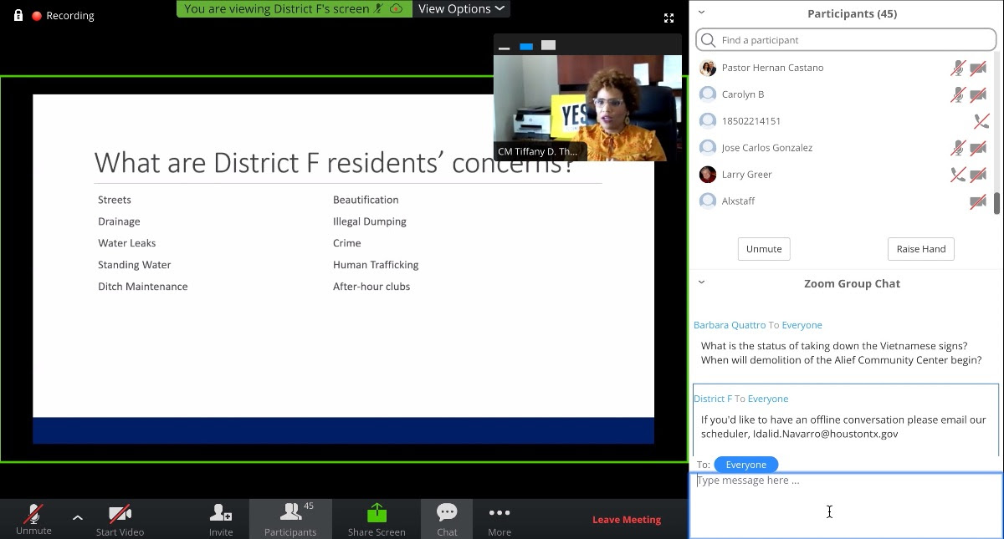The height and width of the screenshot is (539, 1004).
Task: Select the small blue video view icon
Action: click(x=526, y=47)
